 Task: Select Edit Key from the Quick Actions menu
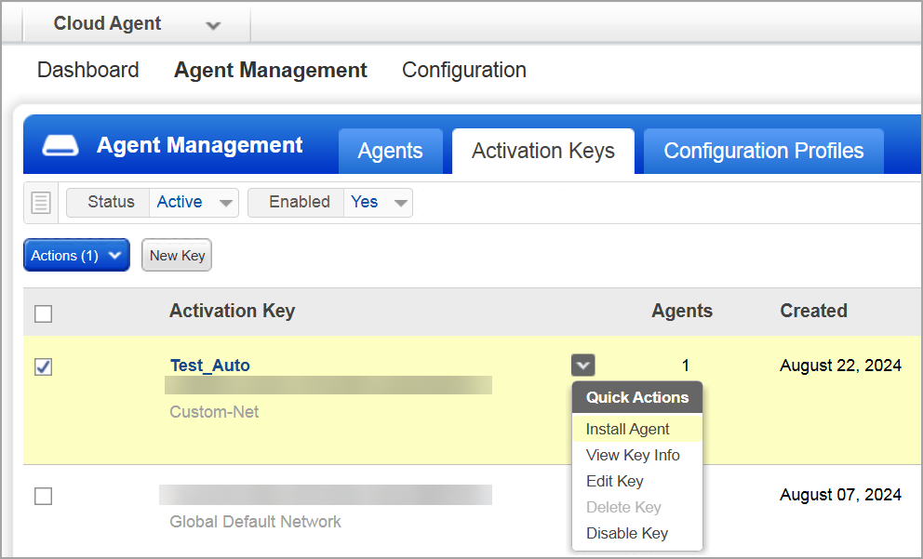[615, 481]
